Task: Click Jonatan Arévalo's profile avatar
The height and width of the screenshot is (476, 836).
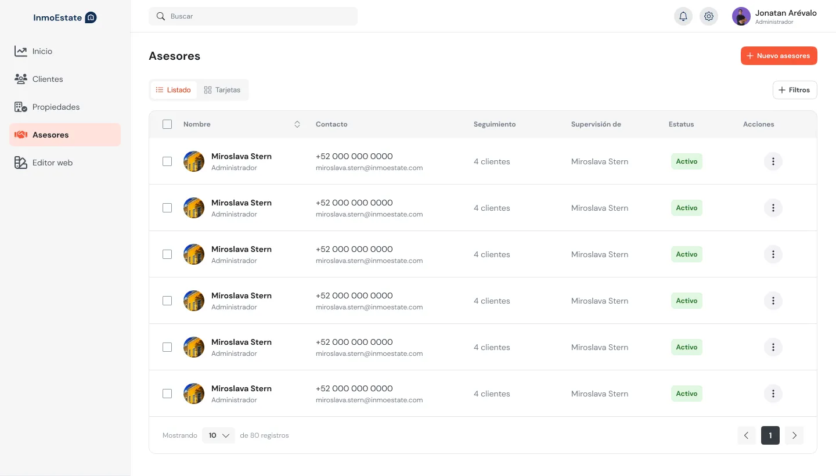Action: point(741,16)
